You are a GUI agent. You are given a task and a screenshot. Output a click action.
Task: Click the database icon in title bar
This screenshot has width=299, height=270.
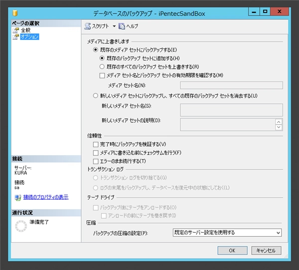pos(15,13)
